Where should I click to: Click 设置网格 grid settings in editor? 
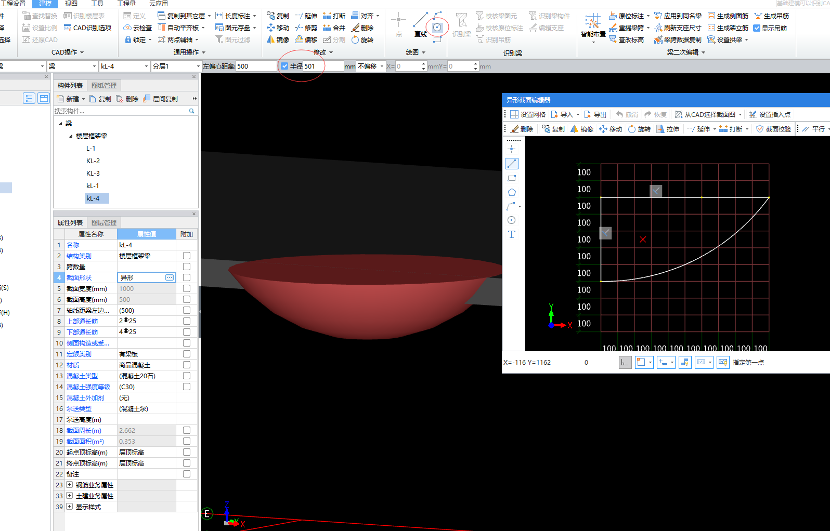pos(528,114)
